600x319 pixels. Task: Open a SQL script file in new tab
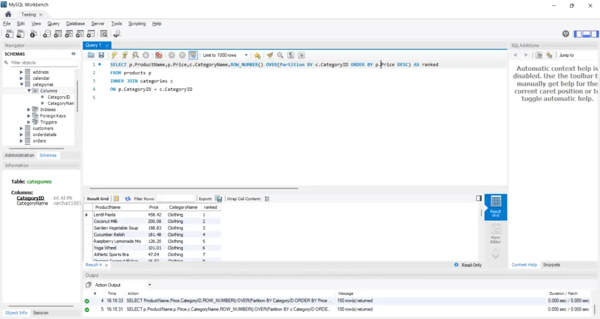[20, 34]
